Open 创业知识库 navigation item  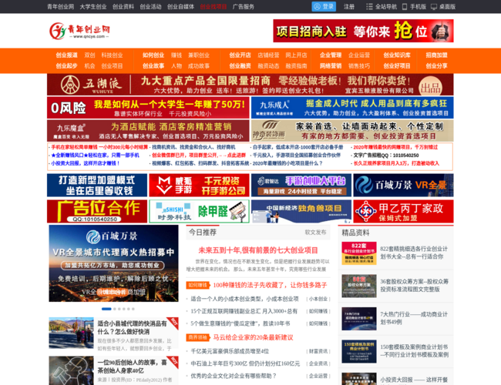tap(396, 55)
